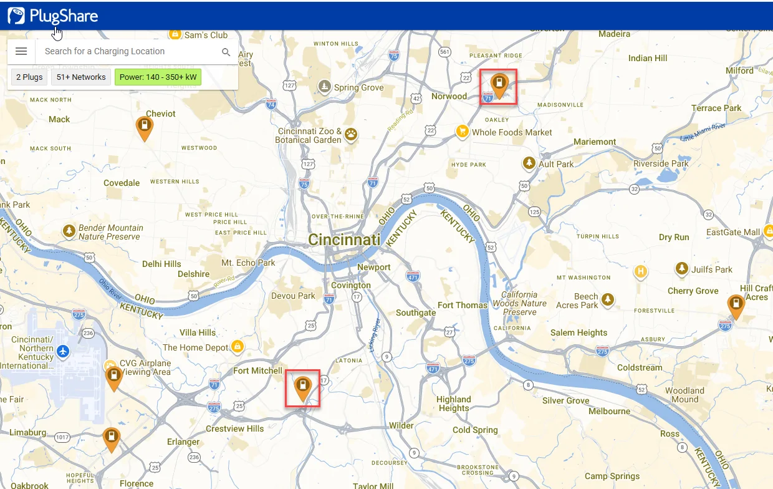Click the Terrace Park label
Image resolution: width=773 pixels, height=489 pixels.
[716, 108]
